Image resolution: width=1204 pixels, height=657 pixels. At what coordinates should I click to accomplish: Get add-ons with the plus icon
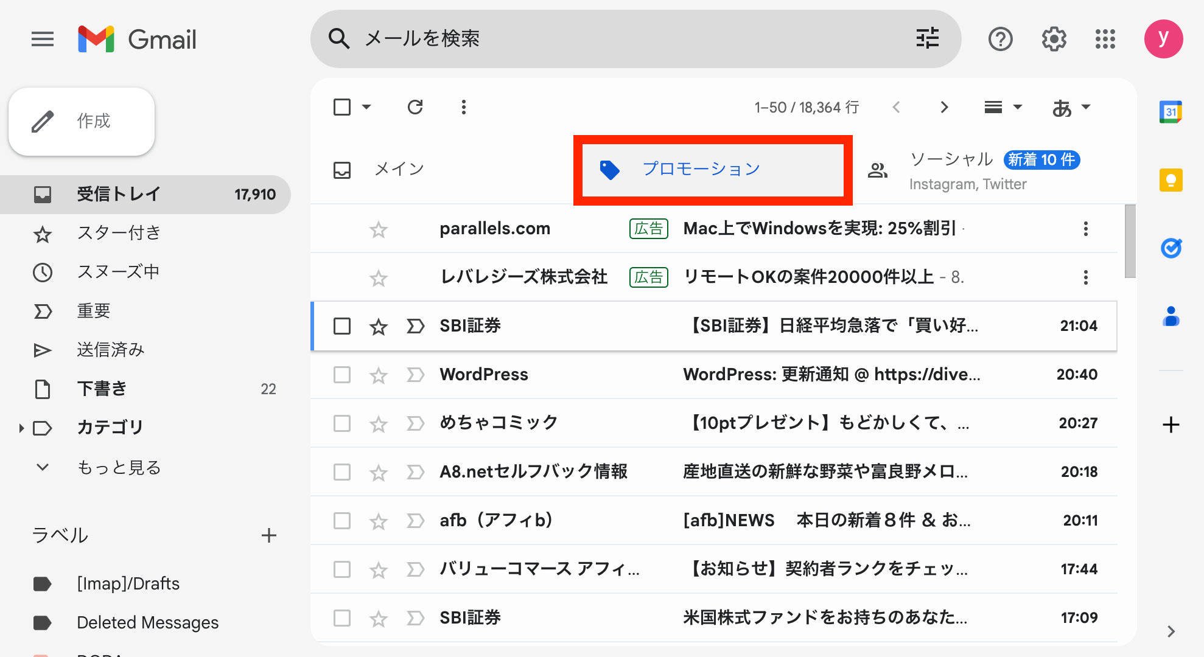(x=1171, y=425)
